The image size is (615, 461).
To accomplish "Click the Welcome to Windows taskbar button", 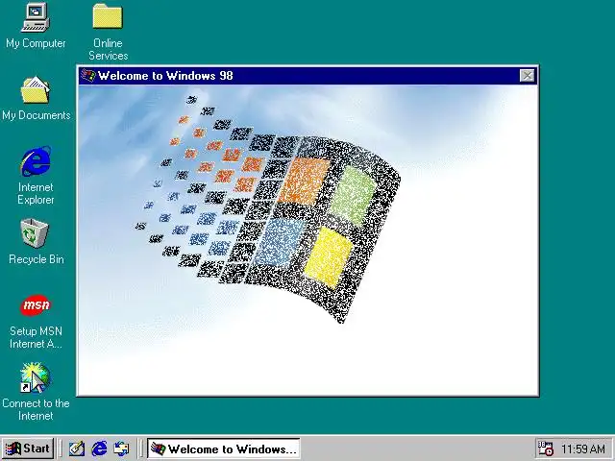I will point(224,449).
